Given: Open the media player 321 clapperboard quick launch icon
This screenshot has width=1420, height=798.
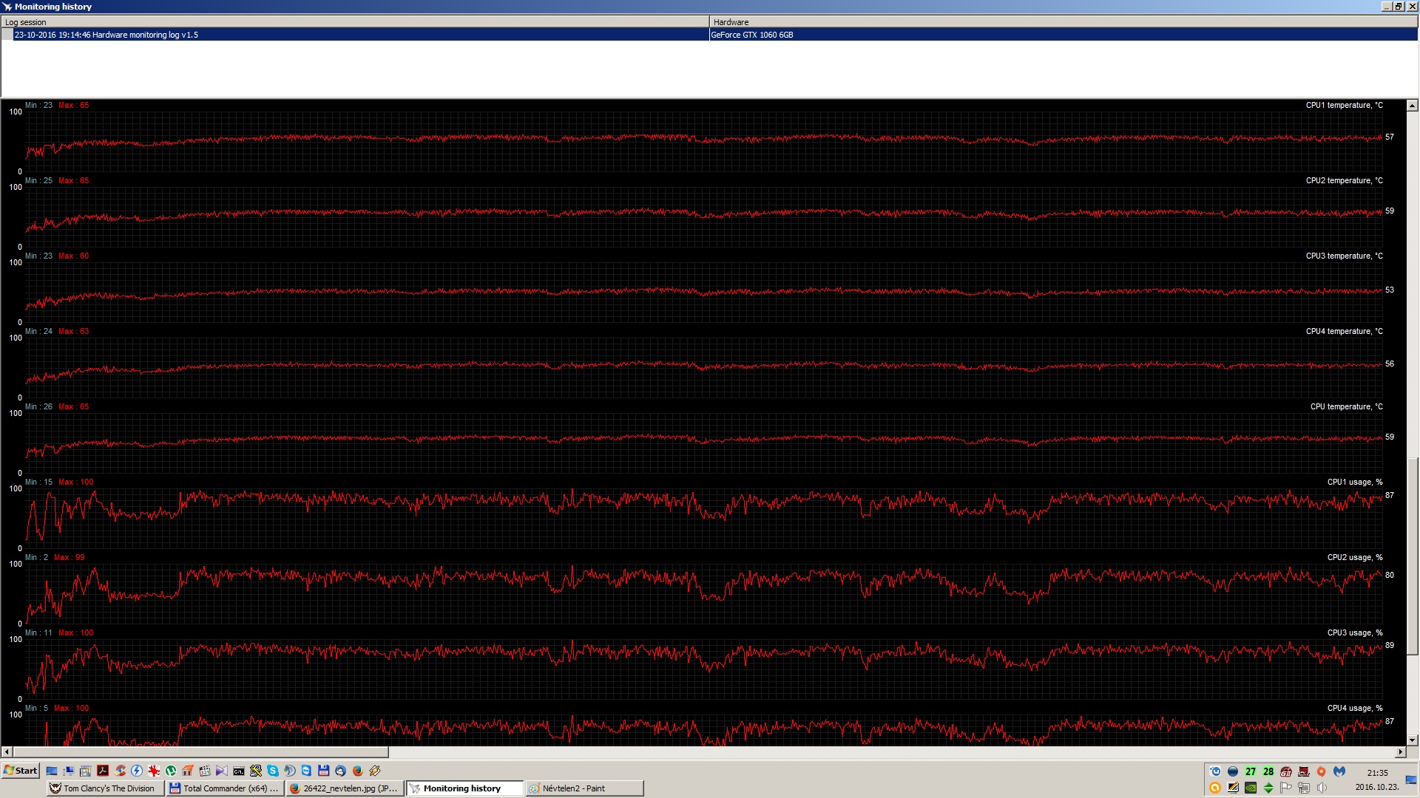Looking at the screenshot, I should coord(205,771).
